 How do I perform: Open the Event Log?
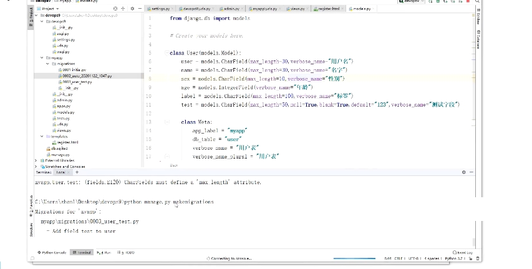click(x=463, y=252)
